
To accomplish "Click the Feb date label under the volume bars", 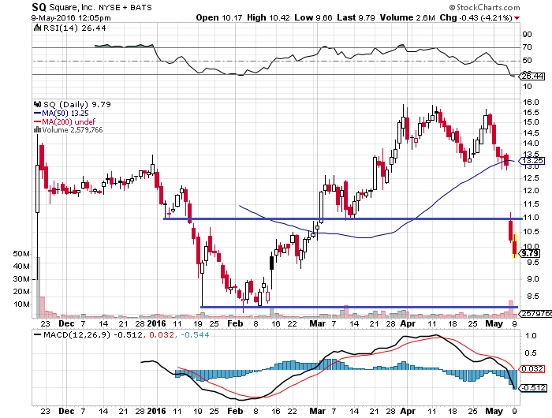I will tap(235, 323).
